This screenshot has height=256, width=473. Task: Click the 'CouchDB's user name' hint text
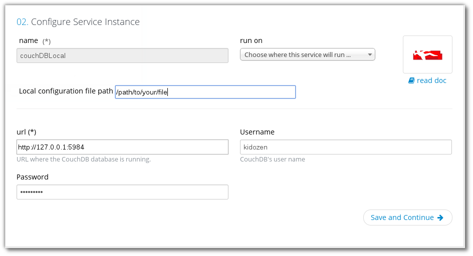(x=273, y=159)
